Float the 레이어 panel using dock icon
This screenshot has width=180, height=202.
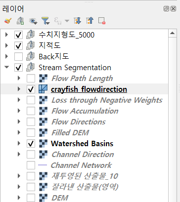(166, 8)
